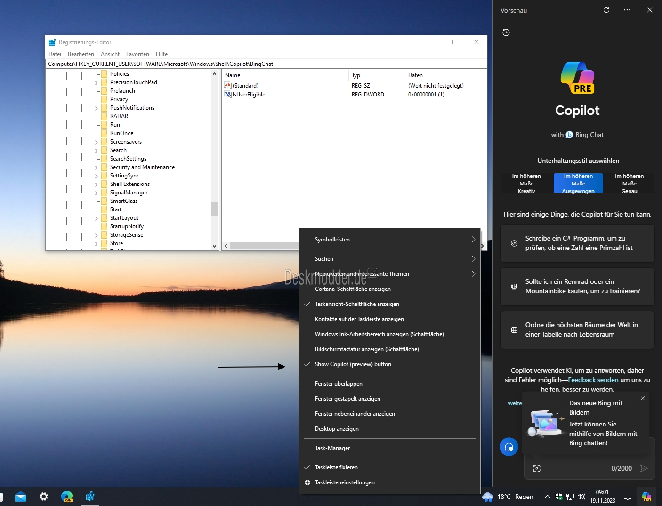Screen dimensions: 662x506
Task: Show hidden tray icons chevron
Action: coord(547,497)
